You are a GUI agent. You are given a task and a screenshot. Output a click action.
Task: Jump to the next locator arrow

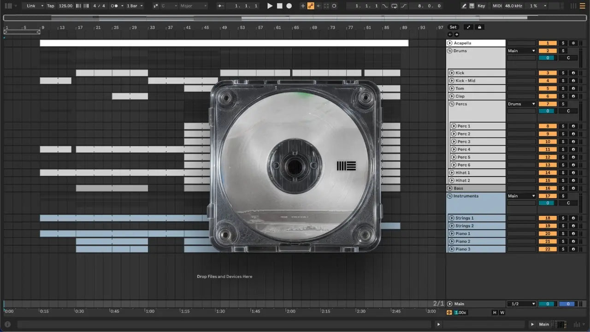[x=457, y=35]
